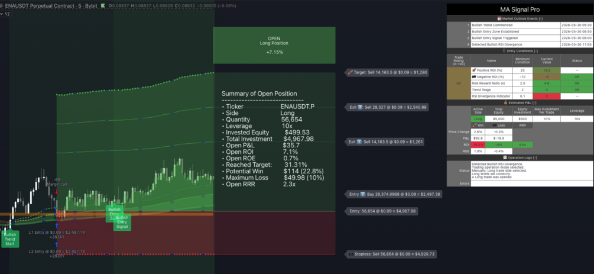This screenshot has width=594, height=274.
Task: Click the OPEN Long Position +7.15% box
Action: (274, 45)
